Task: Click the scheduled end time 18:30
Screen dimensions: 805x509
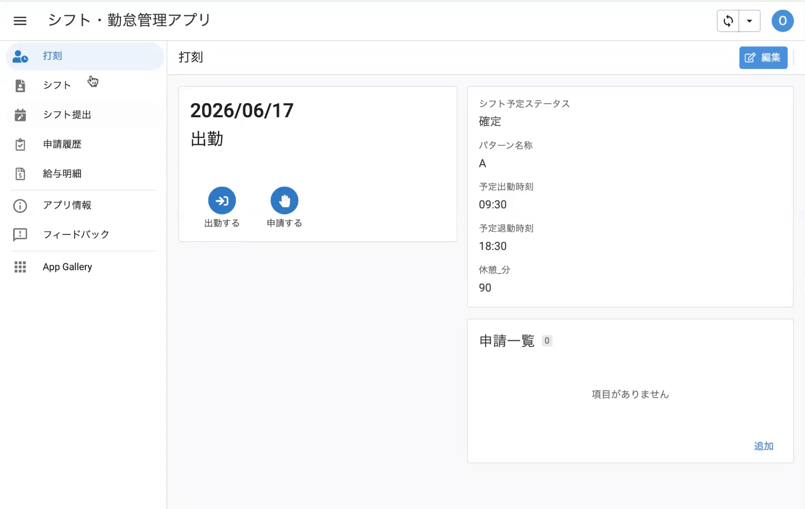Action: pyautogui.click(x=493, y=247)
